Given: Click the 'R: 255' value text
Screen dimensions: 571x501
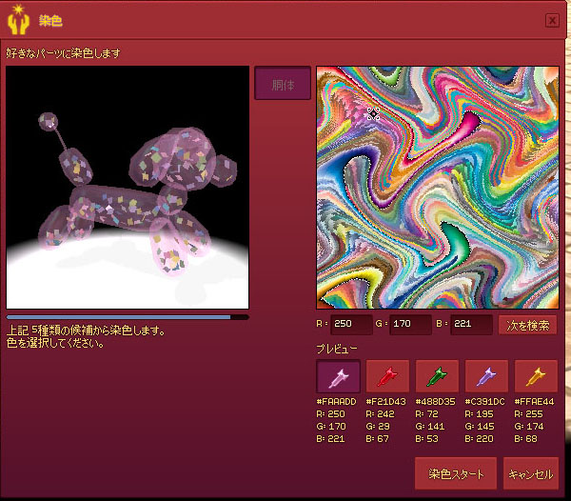Looking at the screenshot, I should pyautogui.click(x=528, y=414).
